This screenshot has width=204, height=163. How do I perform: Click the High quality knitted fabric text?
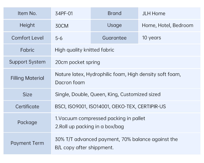click(x=85, y=50)
